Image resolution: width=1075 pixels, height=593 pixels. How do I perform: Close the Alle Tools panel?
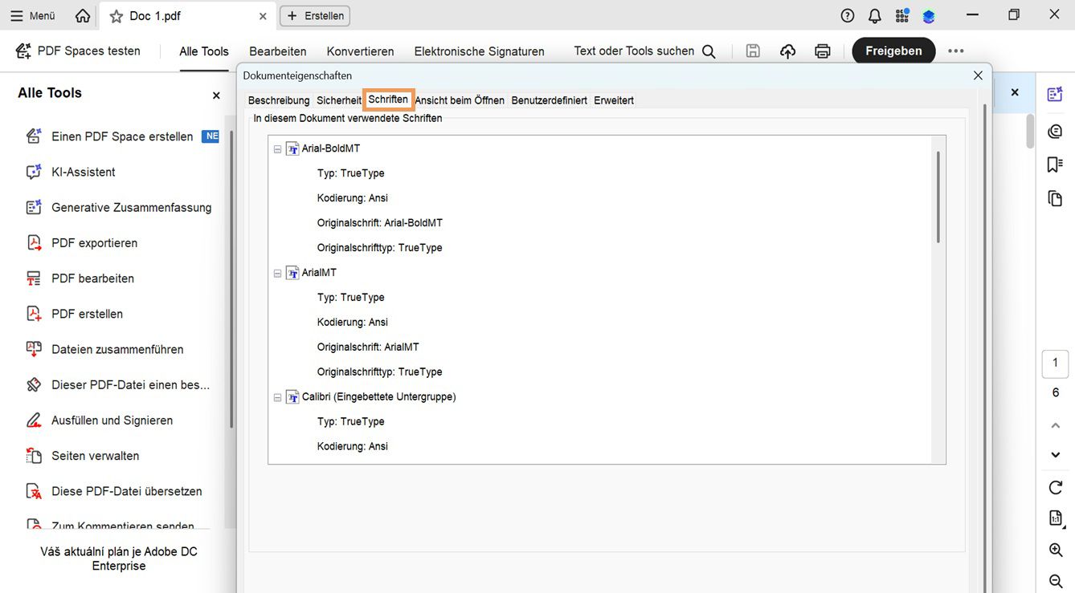216,95
